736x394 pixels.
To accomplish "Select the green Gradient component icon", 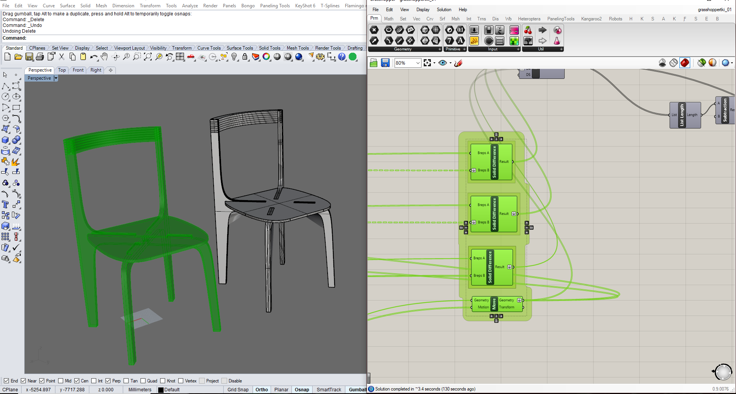I will click(x=514, y=41).
